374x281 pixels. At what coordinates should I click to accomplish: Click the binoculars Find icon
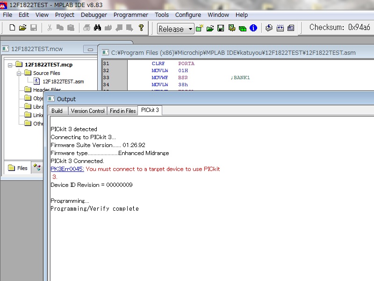[97, 28]
